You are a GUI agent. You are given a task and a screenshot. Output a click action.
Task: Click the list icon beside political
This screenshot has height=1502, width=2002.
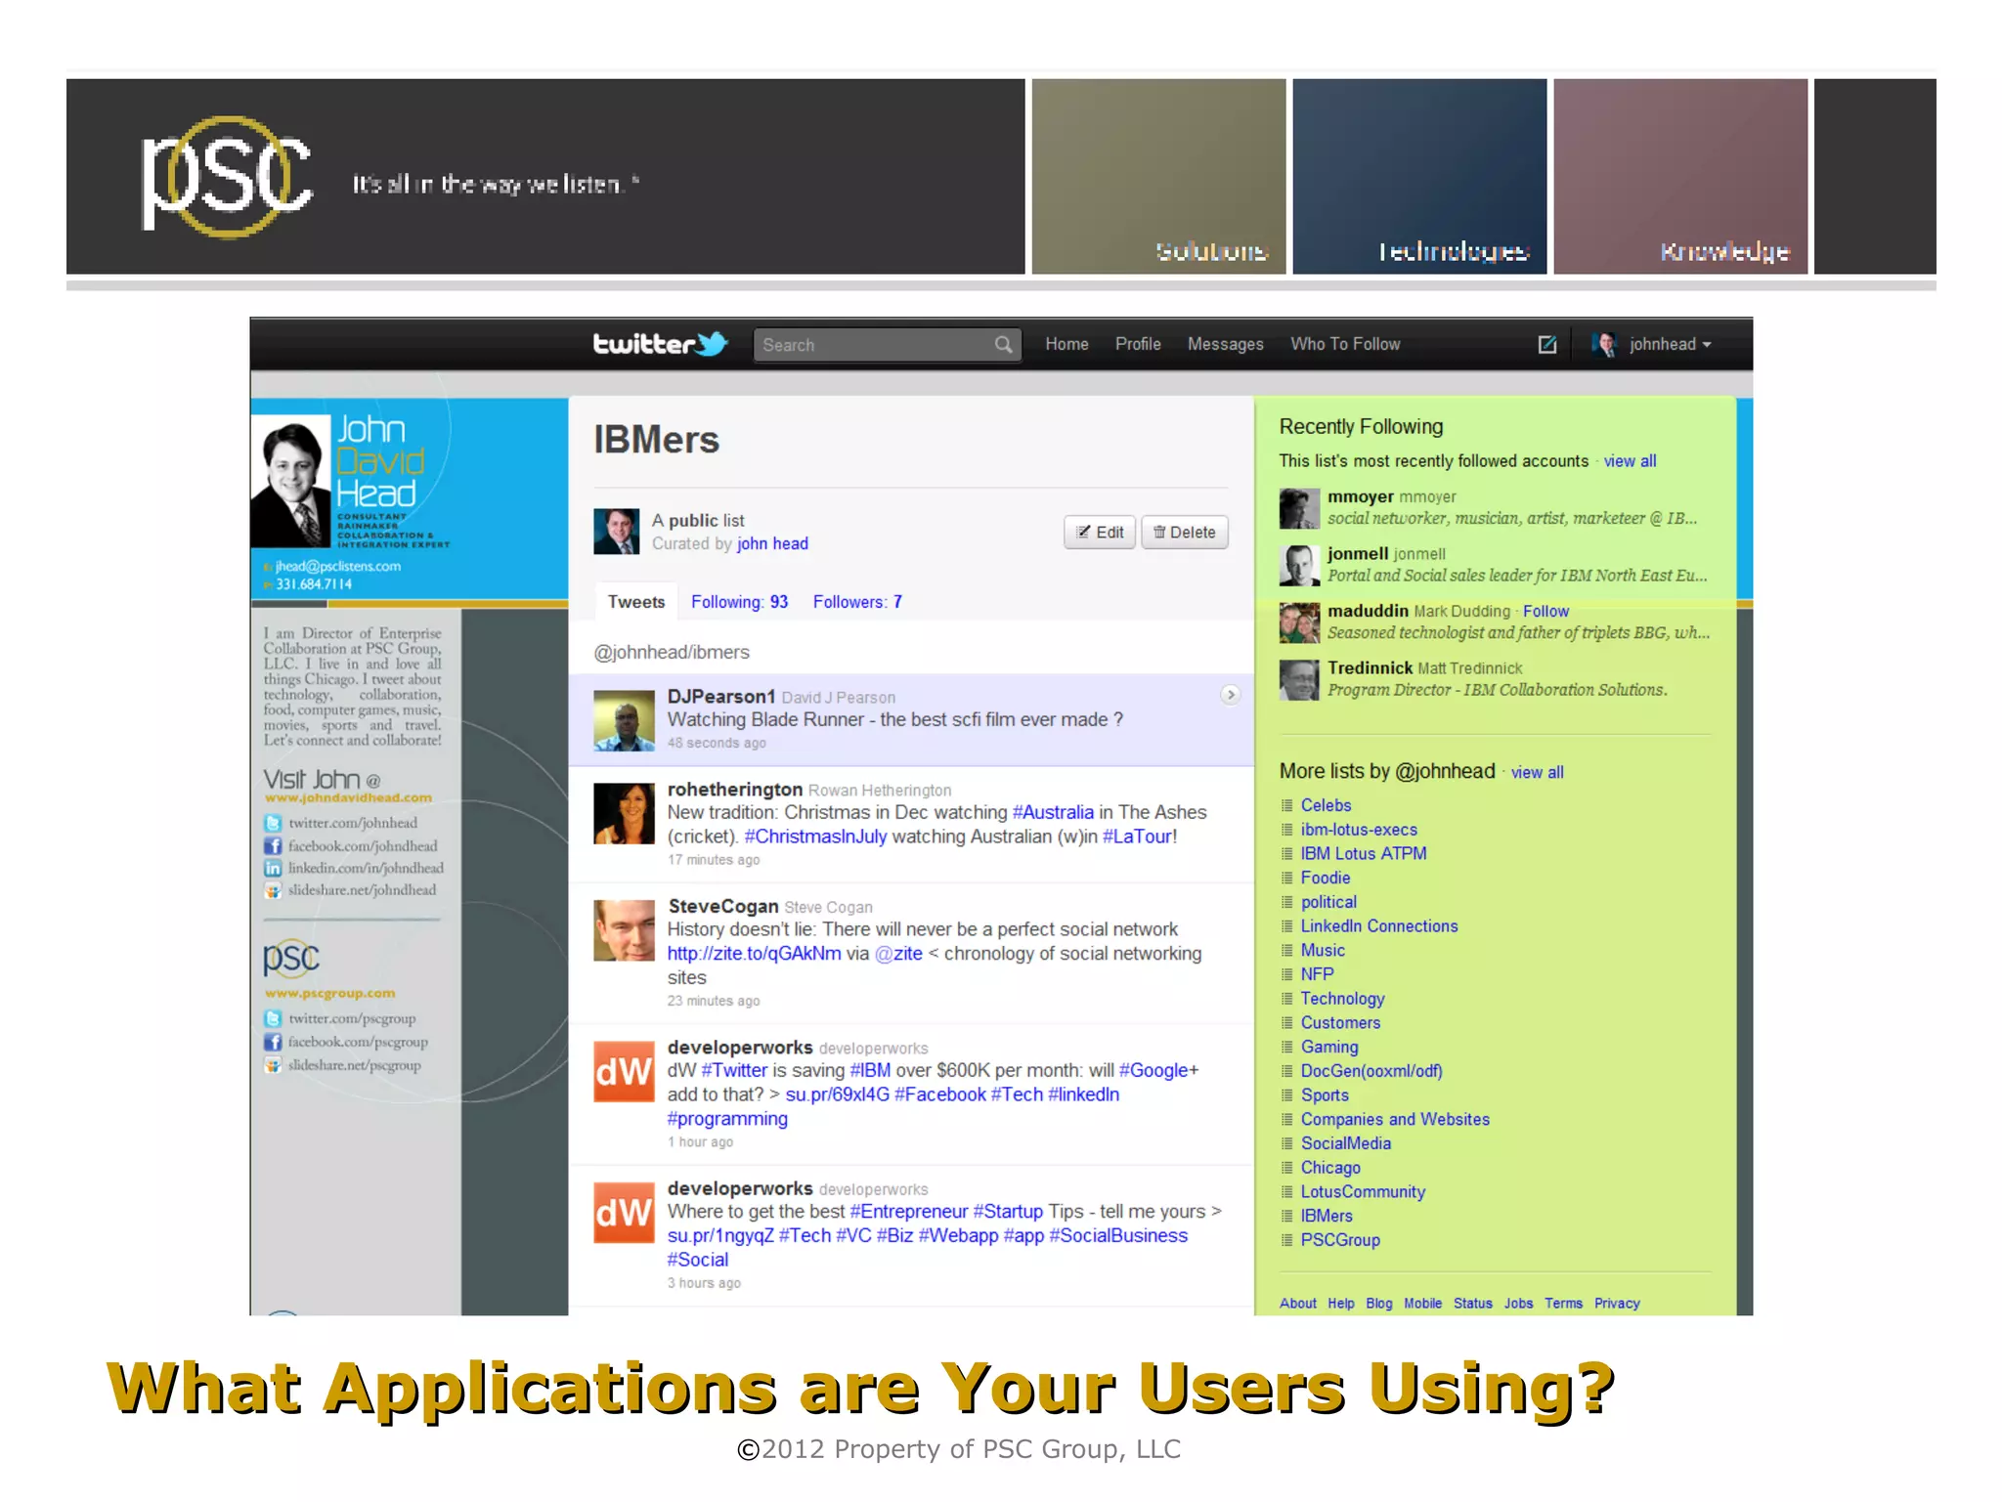1286,902
